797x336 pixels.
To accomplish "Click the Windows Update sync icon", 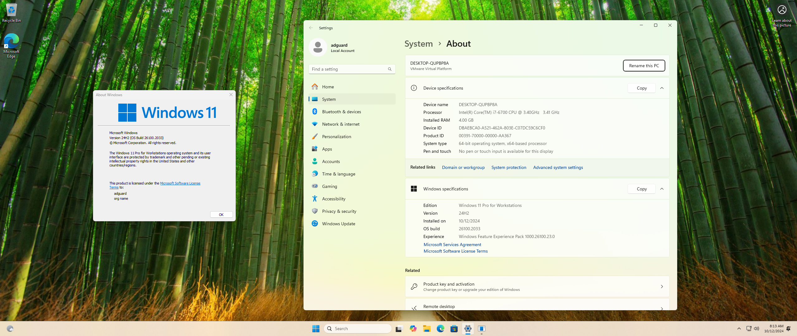I will [x=315, y=223].
